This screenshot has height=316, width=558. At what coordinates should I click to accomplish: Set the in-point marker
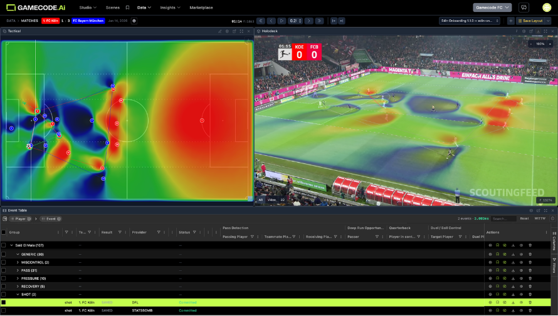(x=334, y=21)
